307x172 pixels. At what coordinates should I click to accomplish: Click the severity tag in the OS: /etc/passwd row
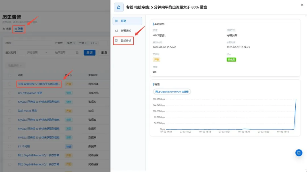pos(69,93)
